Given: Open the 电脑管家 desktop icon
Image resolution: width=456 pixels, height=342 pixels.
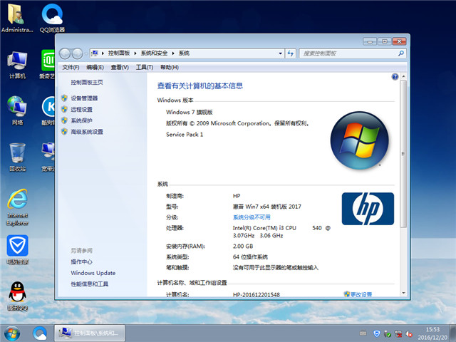Looking at the screenshot, I should [x=17, y=249].
